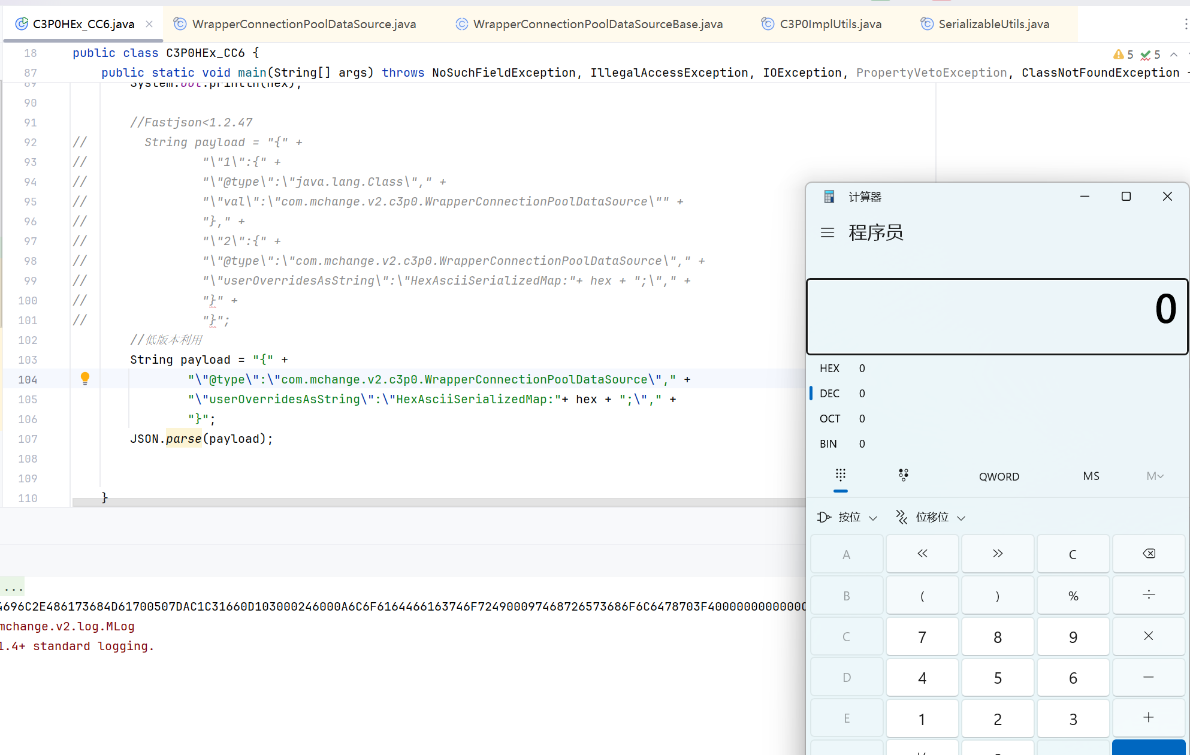Viewport: 1190px width, 755px height.
Task: Click the plus key
Action: pyautogui.click(x=1149, y=718)
